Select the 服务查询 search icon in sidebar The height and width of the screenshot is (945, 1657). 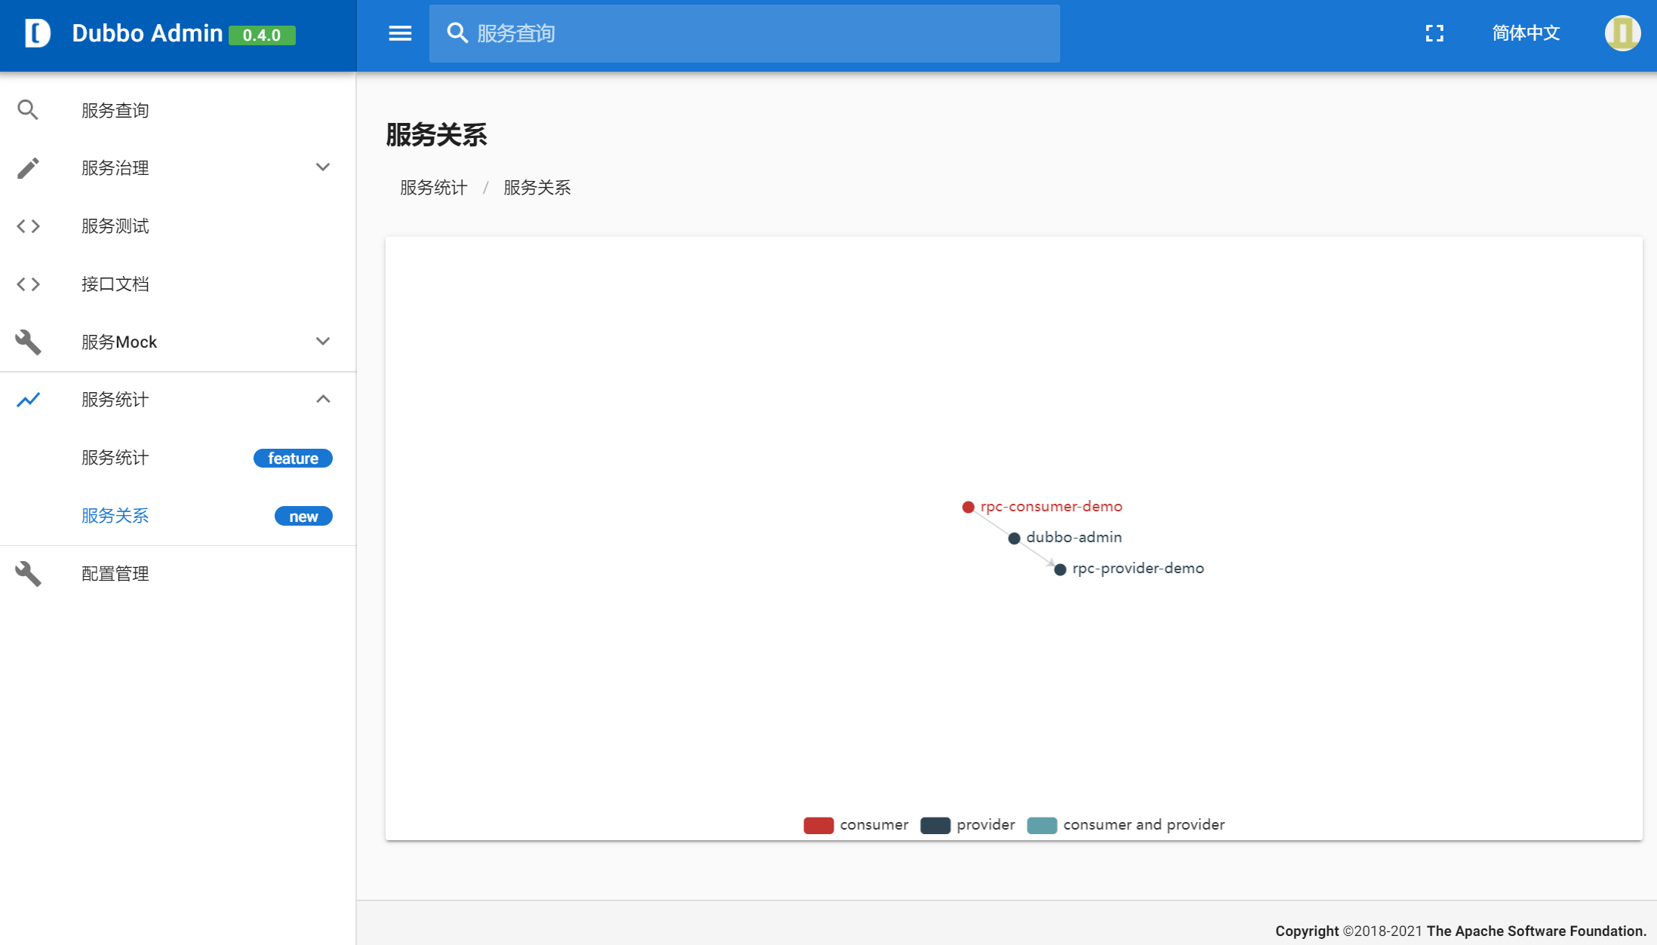coord(28,109)
